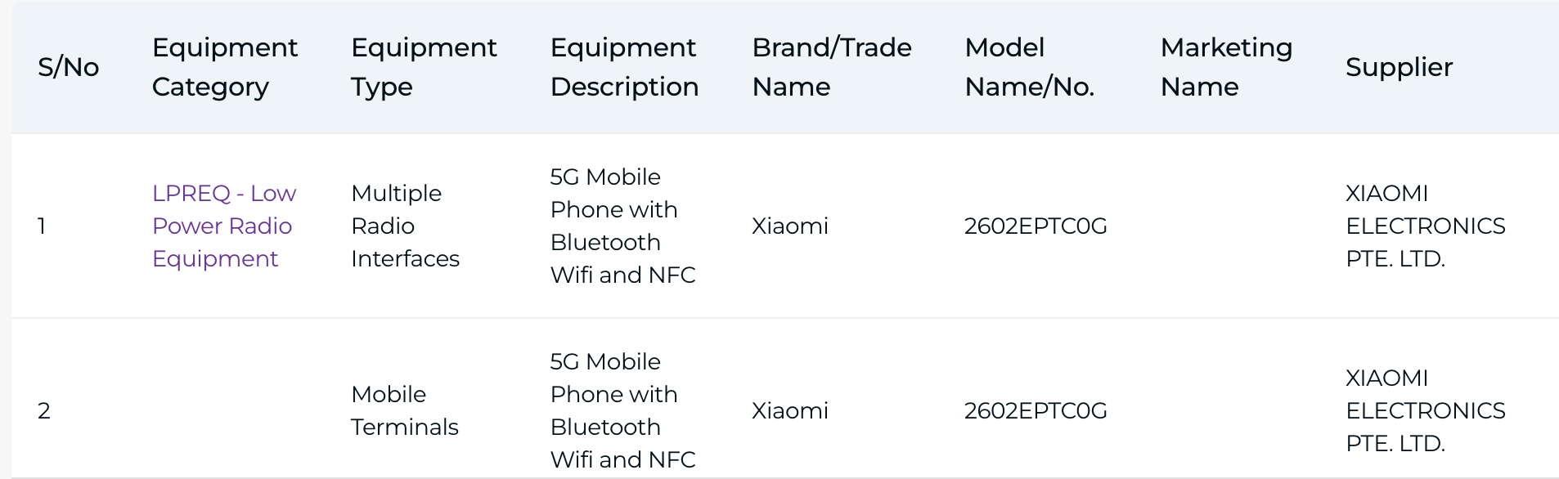The image size is (1559, 479).
Task: Select the S/No column header
Action: 69,67
